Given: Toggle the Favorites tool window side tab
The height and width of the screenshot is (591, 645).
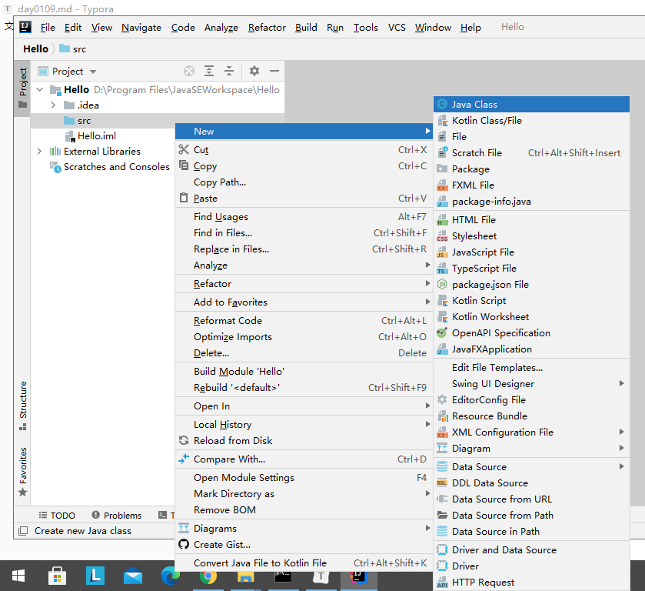Looking at the screenshot, I should click(22, 472).
